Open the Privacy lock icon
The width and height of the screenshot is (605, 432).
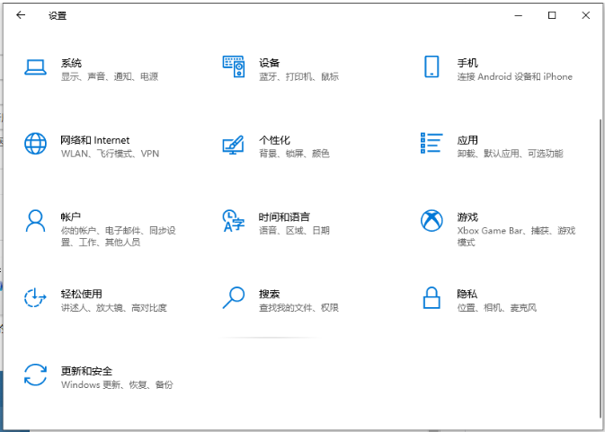[x=432, y=297]
